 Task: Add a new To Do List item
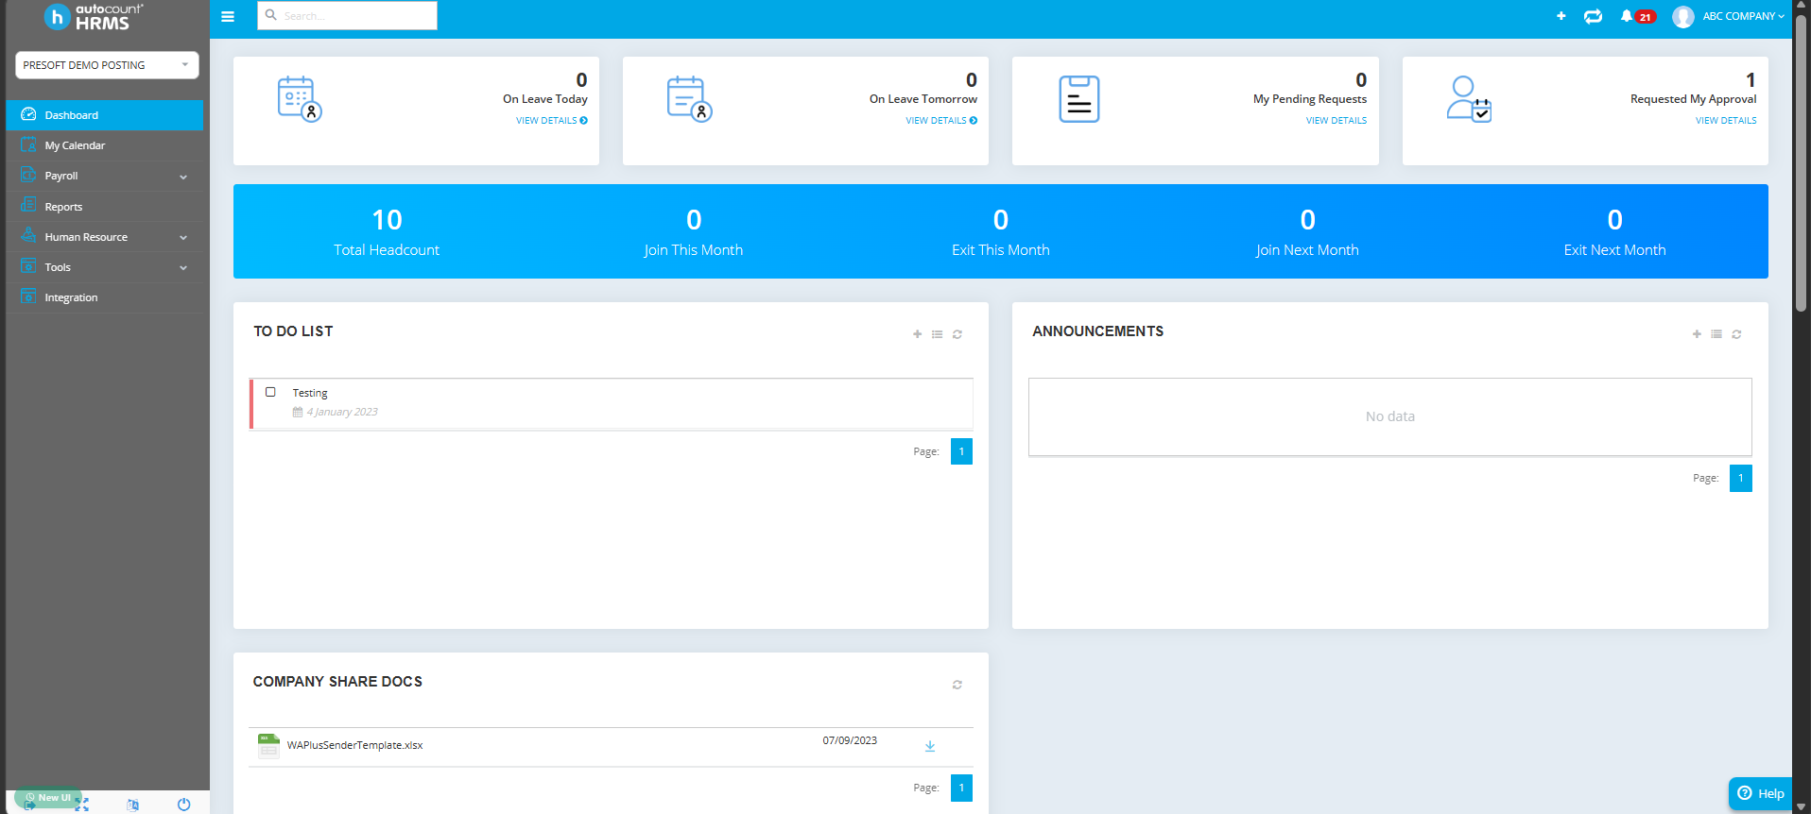[x=917, y=334]
